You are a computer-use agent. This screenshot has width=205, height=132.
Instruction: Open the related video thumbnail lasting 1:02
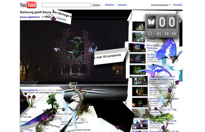pyautogui.click(x=140, y=113)
